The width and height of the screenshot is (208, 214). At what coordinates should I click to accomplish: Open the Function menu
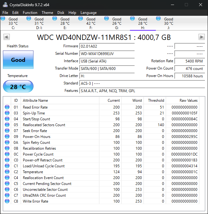coord(30,13)
